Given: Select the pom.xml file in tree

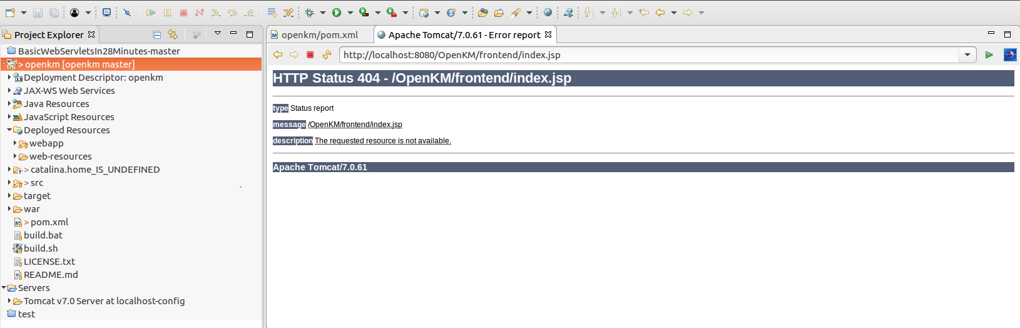Looking at the screenshot, I should (49, 222).
